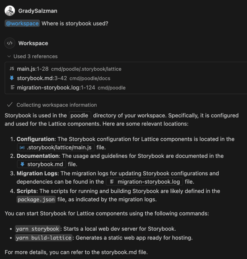Click the markdown icon beside storybook.md:3-42
The width and height of the screenshot is (247, 259).
pos(12,78)
